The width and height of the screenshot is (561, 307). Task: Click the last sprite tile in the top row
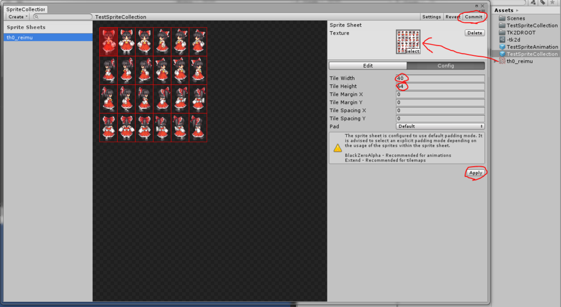coord(198,42)
